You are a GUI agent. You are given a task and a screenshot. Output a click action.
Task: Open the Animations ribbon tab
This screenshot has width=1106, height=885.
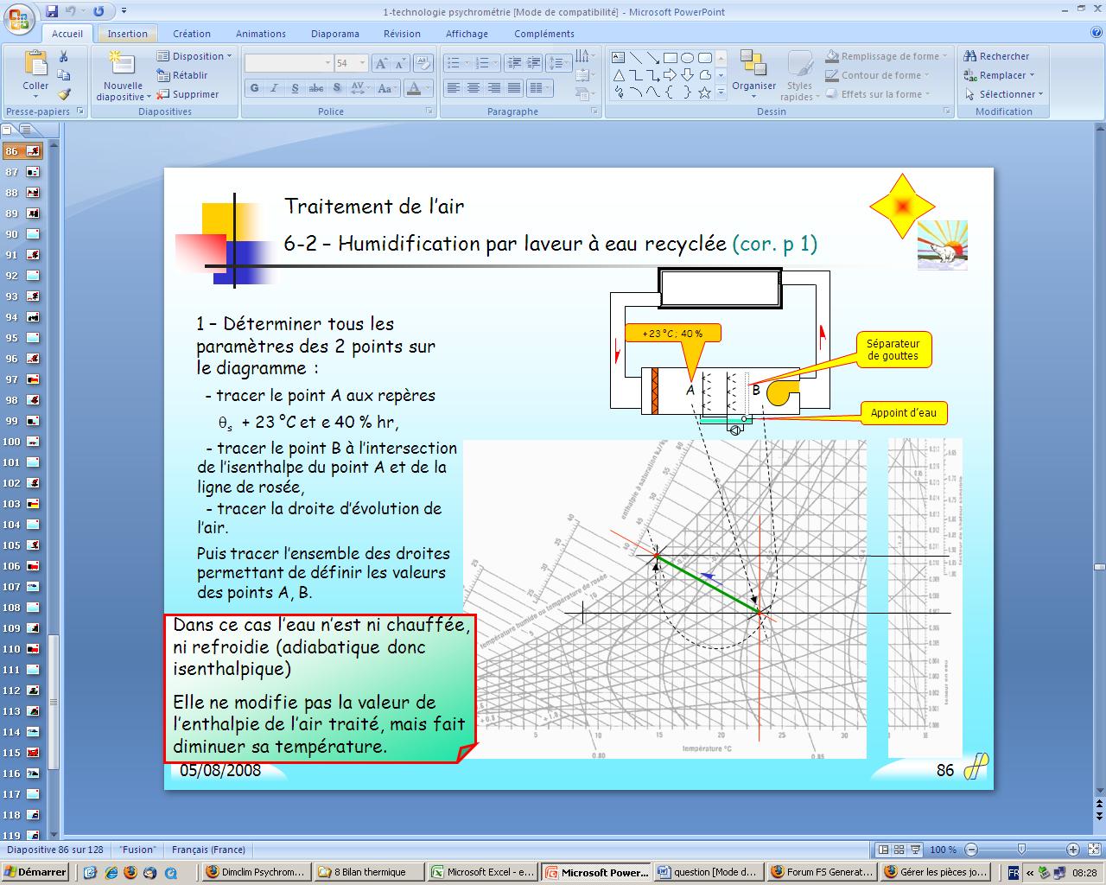pyautogui.click(x=261, y=34)
